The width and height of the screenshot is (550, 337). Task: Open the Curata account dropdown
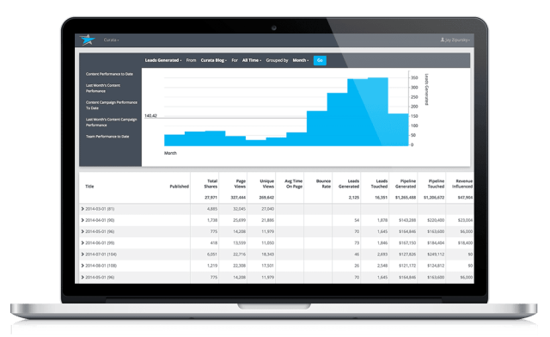pyautogui.click(x=111, y=40)
